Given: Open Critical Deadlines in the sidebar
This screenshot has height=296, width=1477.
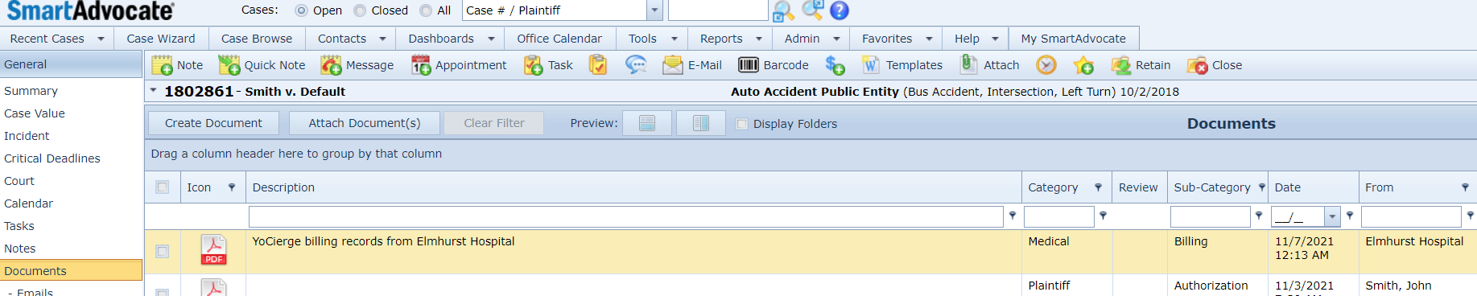Looking at the screenshot, I should (x=52, y=158).
